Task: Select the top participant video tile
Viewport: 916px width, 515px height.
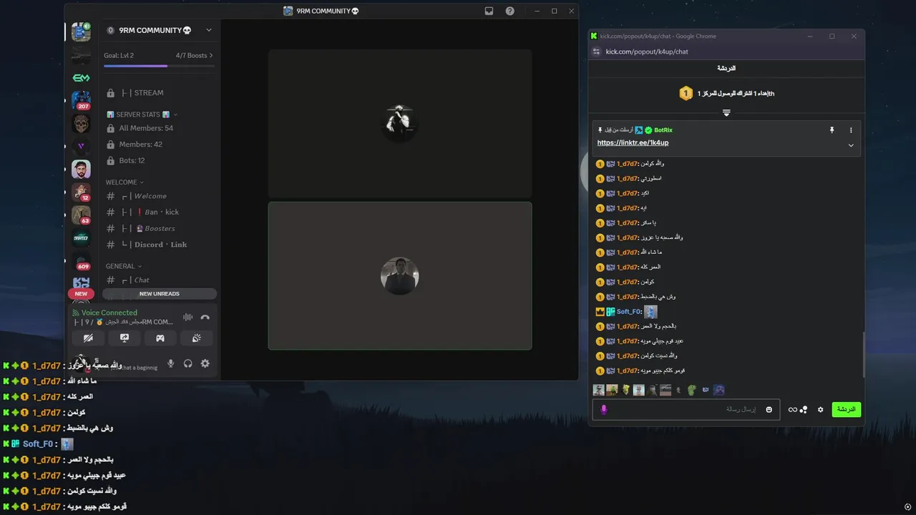Action: coord(400,123)
